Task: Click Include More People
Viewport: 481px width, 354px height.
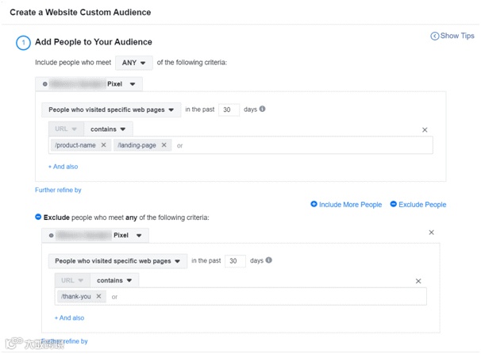Action: [x=346, y=205]
